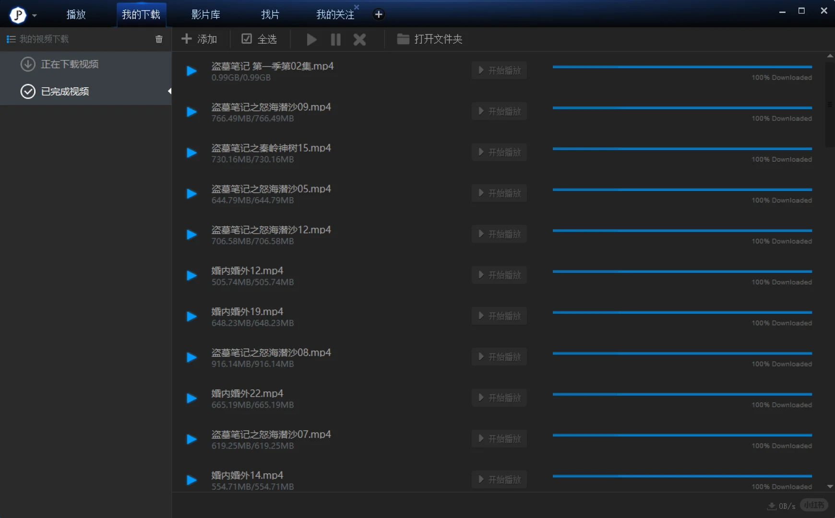Click blue play icon for 盗墓笔记 第一季第02集.mp4
This screenshot has height=518, width=835.
coord(191,71)
